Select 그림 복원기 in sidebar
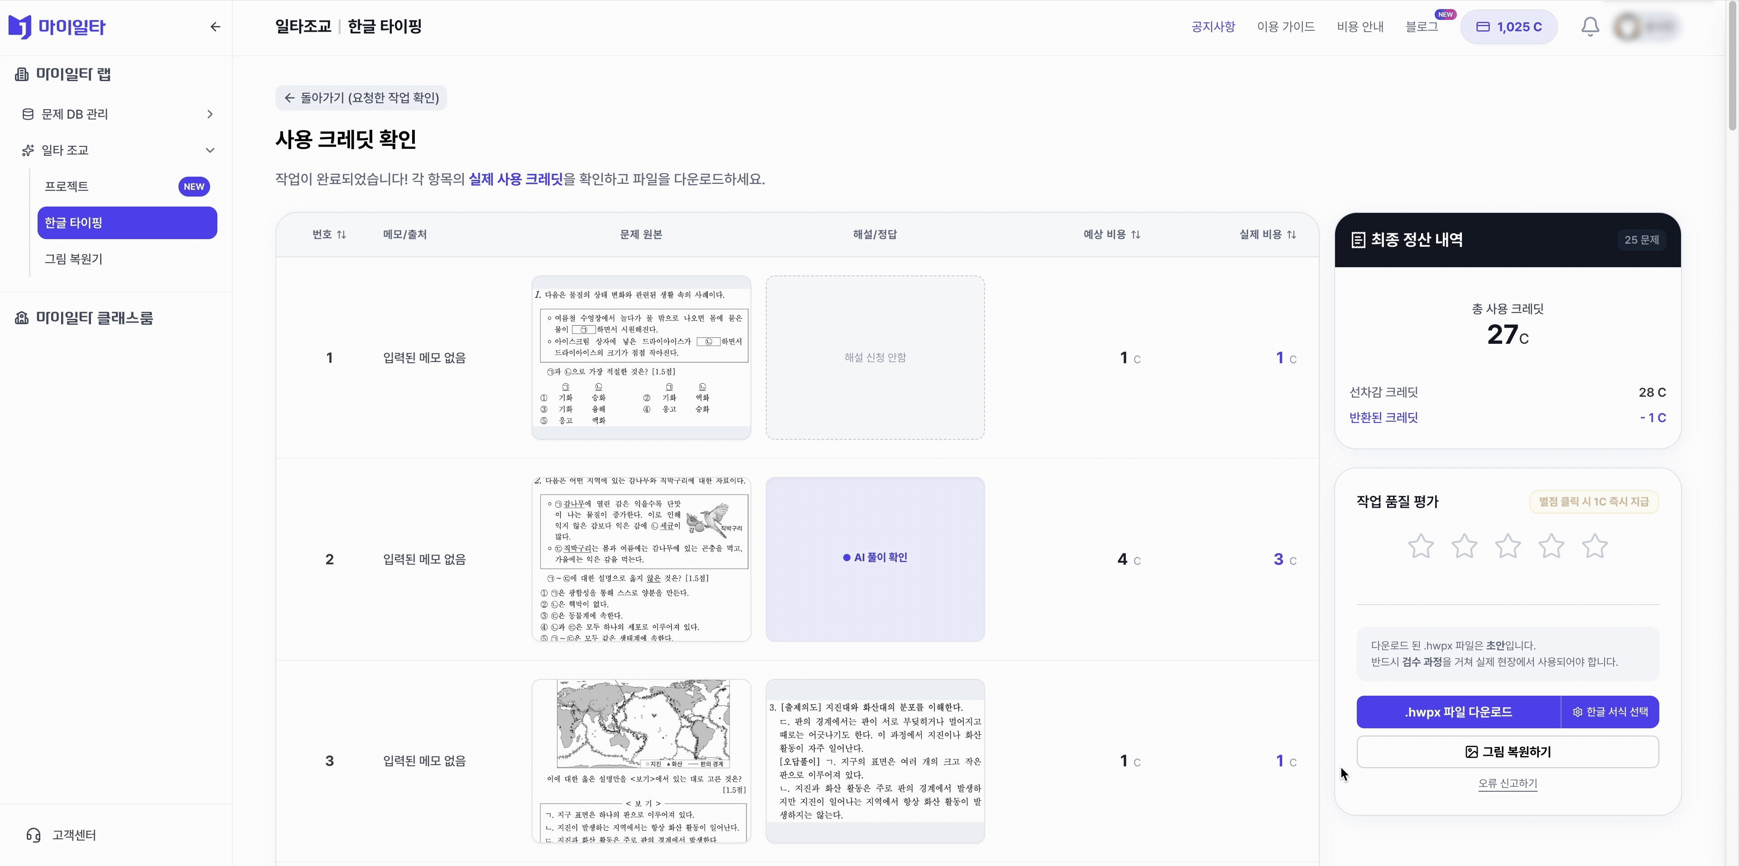The width and height of the screenshot is (1739, 866). coord(73,259)
